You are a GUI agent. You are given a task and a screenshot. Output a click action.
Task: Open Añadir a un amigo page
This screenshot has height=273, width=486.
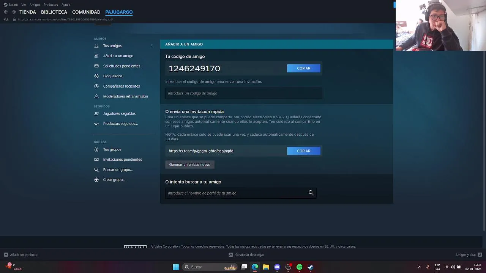click(x=118, y=56)
